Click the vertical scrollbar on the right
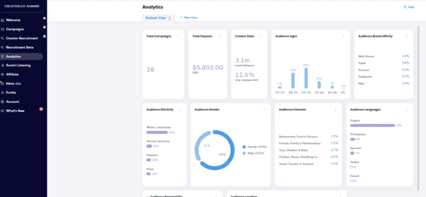This screenshot has height=197, width=426. click(x=418, y=83)
